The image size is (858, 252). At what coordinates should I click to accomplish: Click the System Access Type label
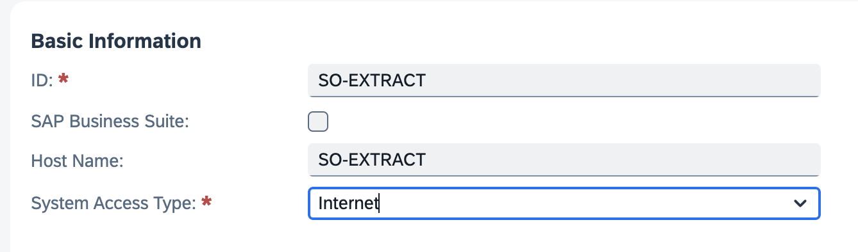coord(114,203)
